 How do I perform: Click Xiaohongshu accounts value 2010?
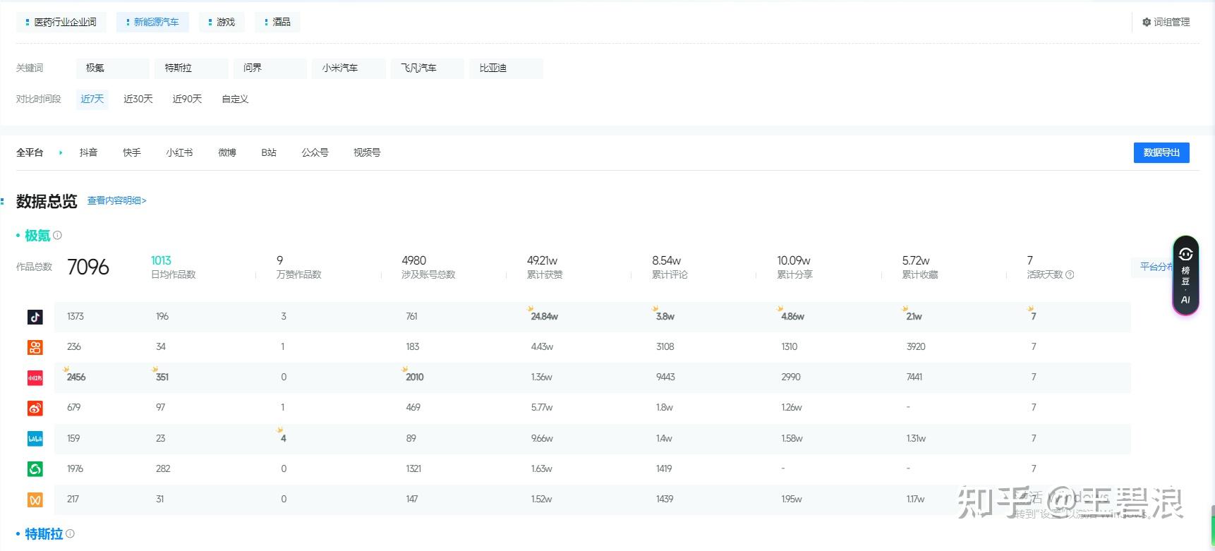(415, 377)
